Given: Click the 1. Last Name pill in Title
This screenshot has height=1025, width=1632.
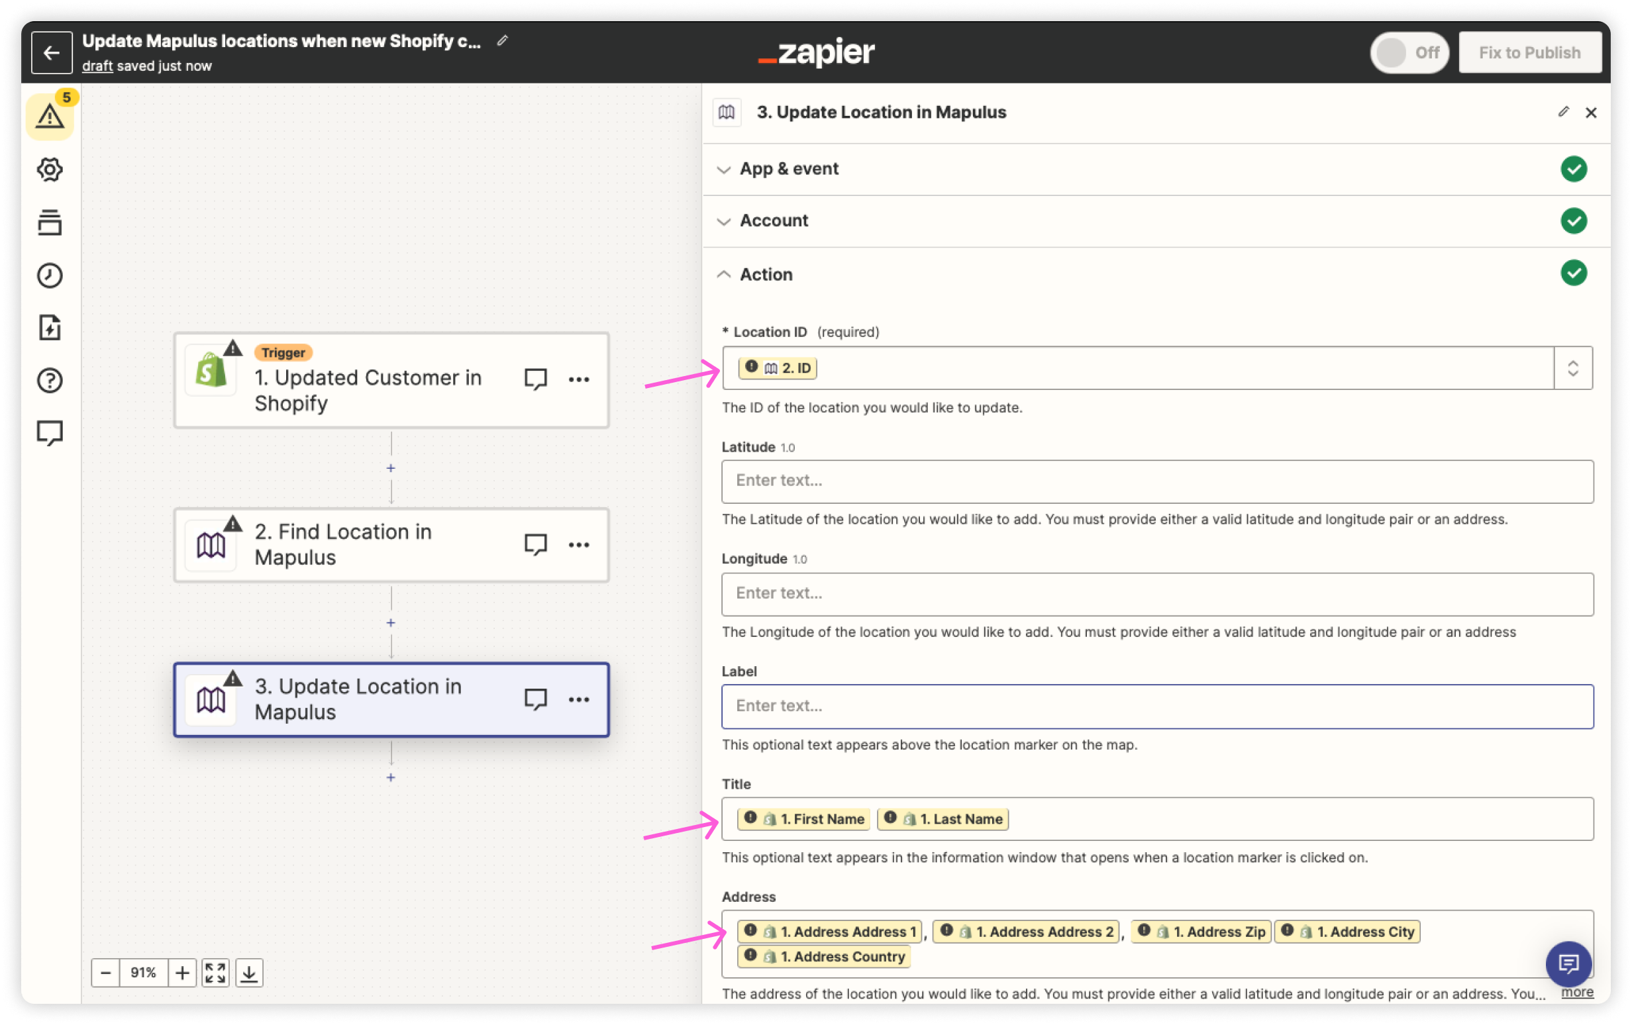Looking at the screenshot, I should point(943,818).
